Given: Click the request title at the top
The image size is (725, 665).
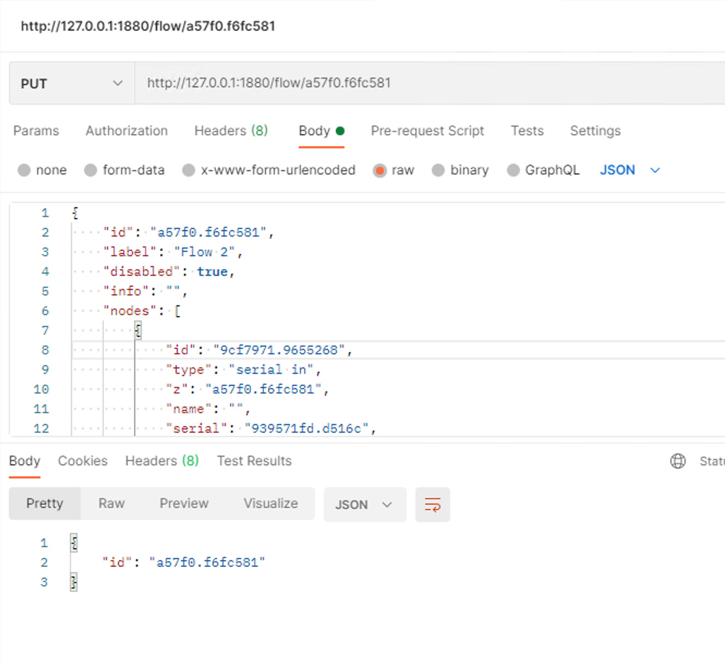Looking at the screenshot, I should 148,26.
